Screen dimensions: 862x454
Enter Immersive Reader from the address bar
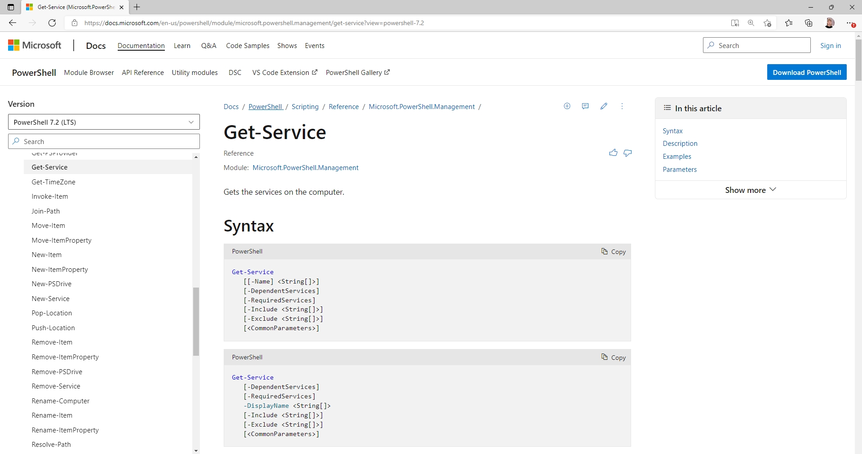[x=734, y=23]
